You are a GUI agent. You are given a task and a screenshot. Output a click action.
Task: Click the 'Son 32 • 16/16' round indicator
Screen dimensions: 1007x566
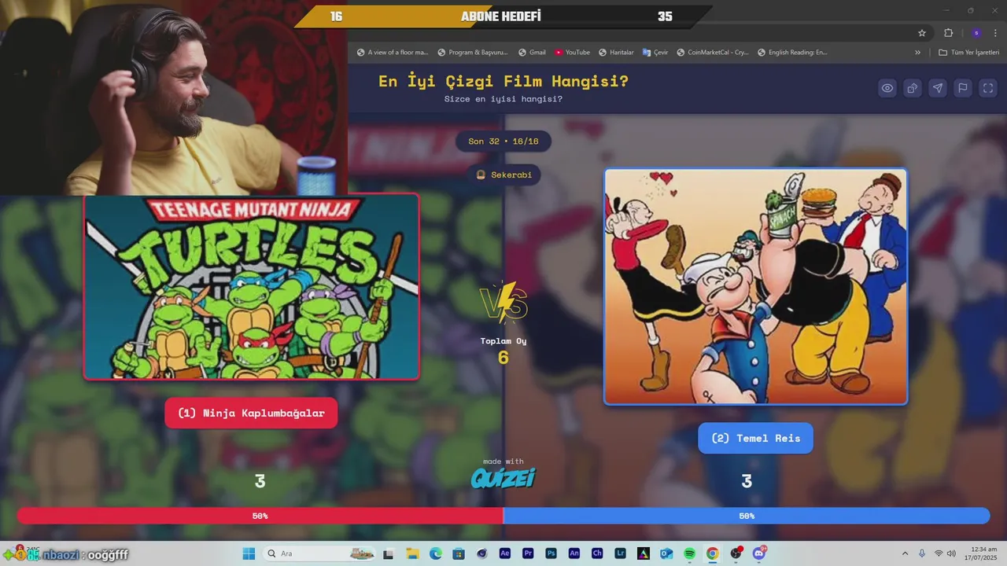[x=503, y=141]
